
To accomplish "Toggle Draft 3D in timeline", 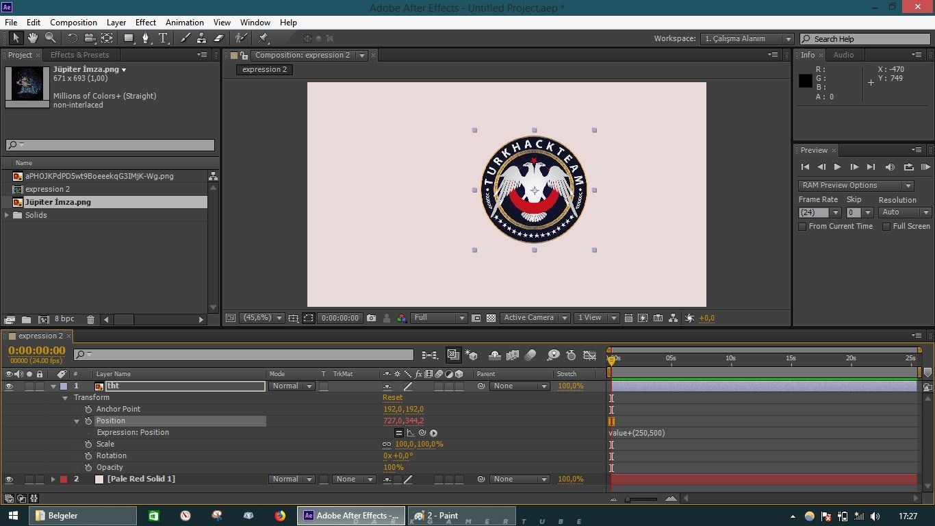I will (472, 355).
